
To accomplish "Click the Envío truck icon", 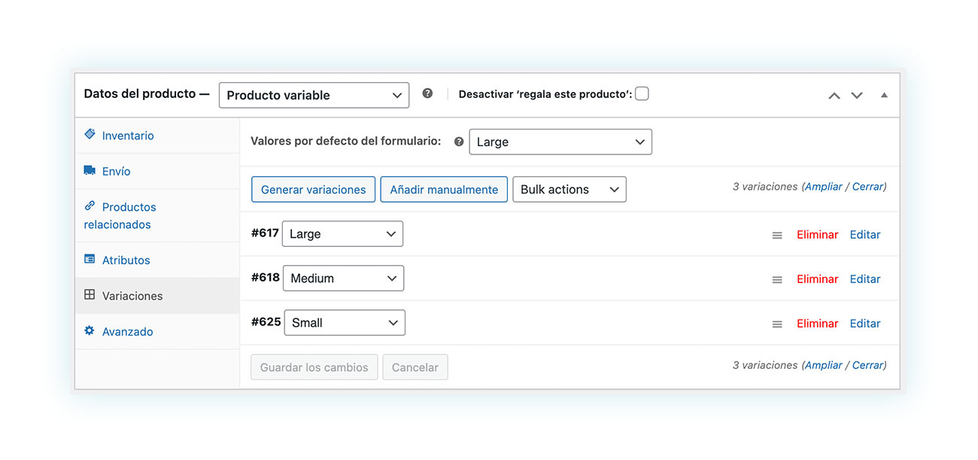I will click(90, 170).
